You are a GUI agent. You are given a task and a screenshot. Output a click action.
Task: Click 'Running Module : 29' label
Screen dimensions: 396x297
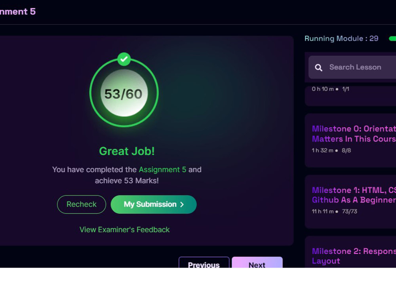pyautogui.click(x=341, y=38)
